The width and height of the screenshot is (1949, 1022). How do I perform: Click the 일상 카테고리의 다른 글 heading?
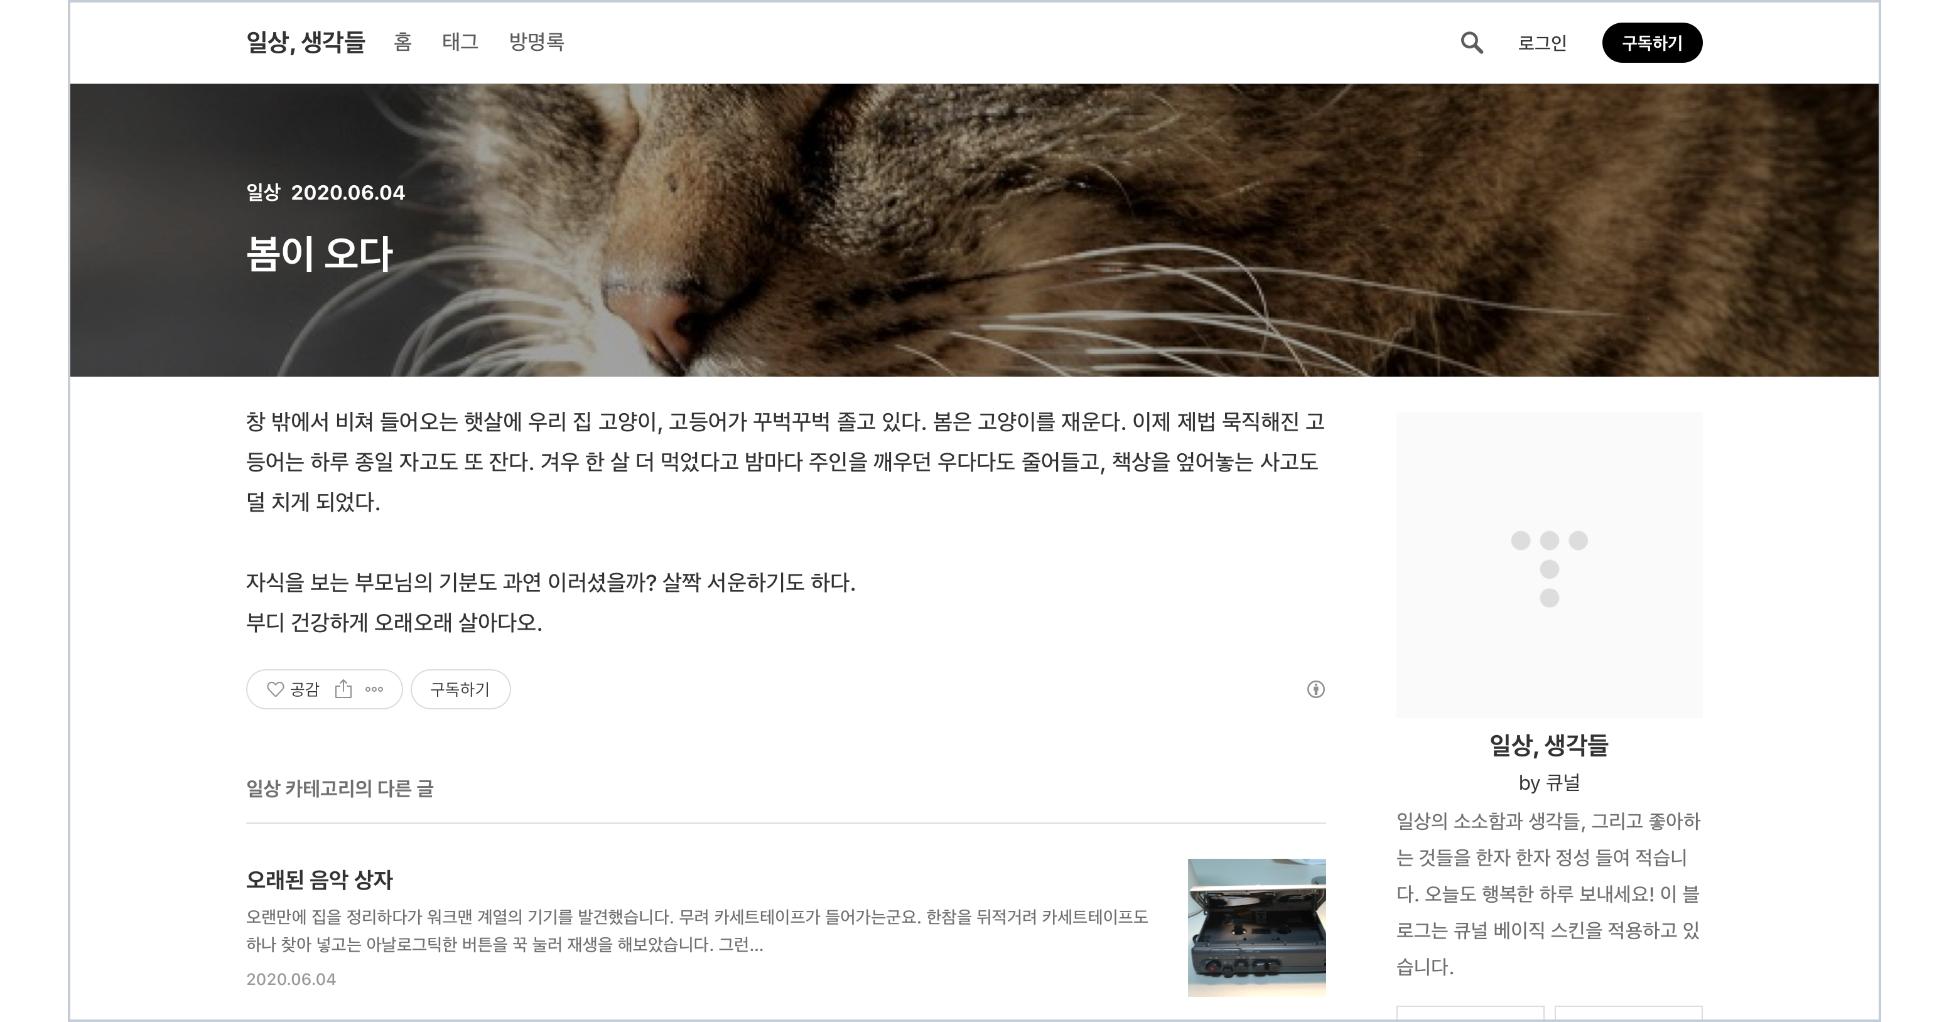coord(340,789)
